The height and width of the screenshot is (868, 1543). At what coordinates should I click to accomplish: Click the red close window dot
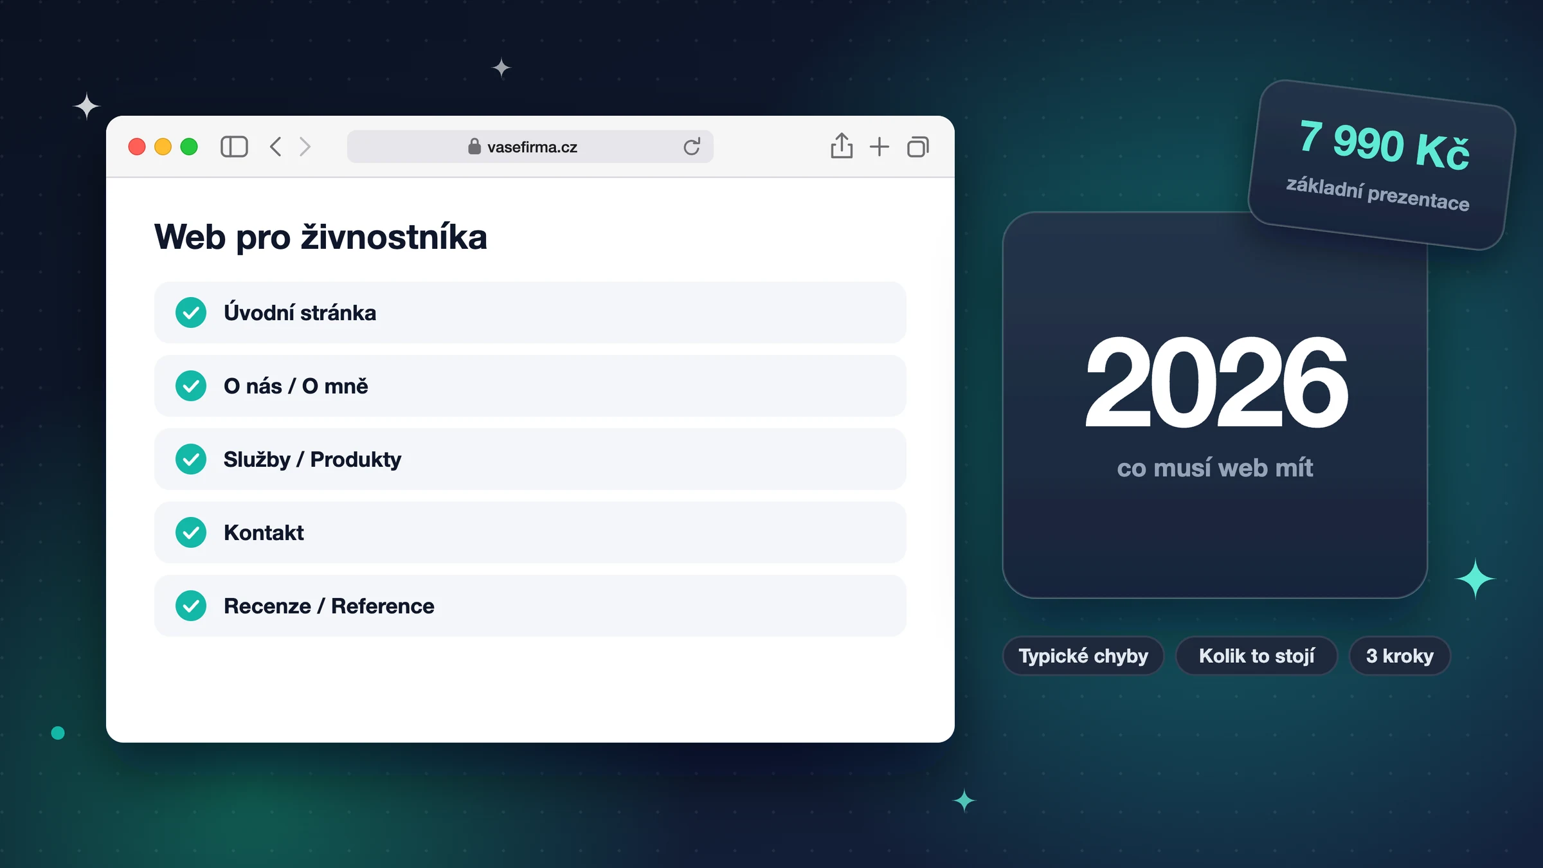pyautogui.click(x=137, y=147)
